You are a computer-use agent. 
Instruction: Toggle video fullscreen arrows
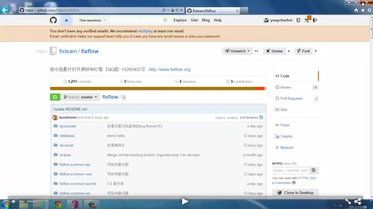(x=348, y=202)
